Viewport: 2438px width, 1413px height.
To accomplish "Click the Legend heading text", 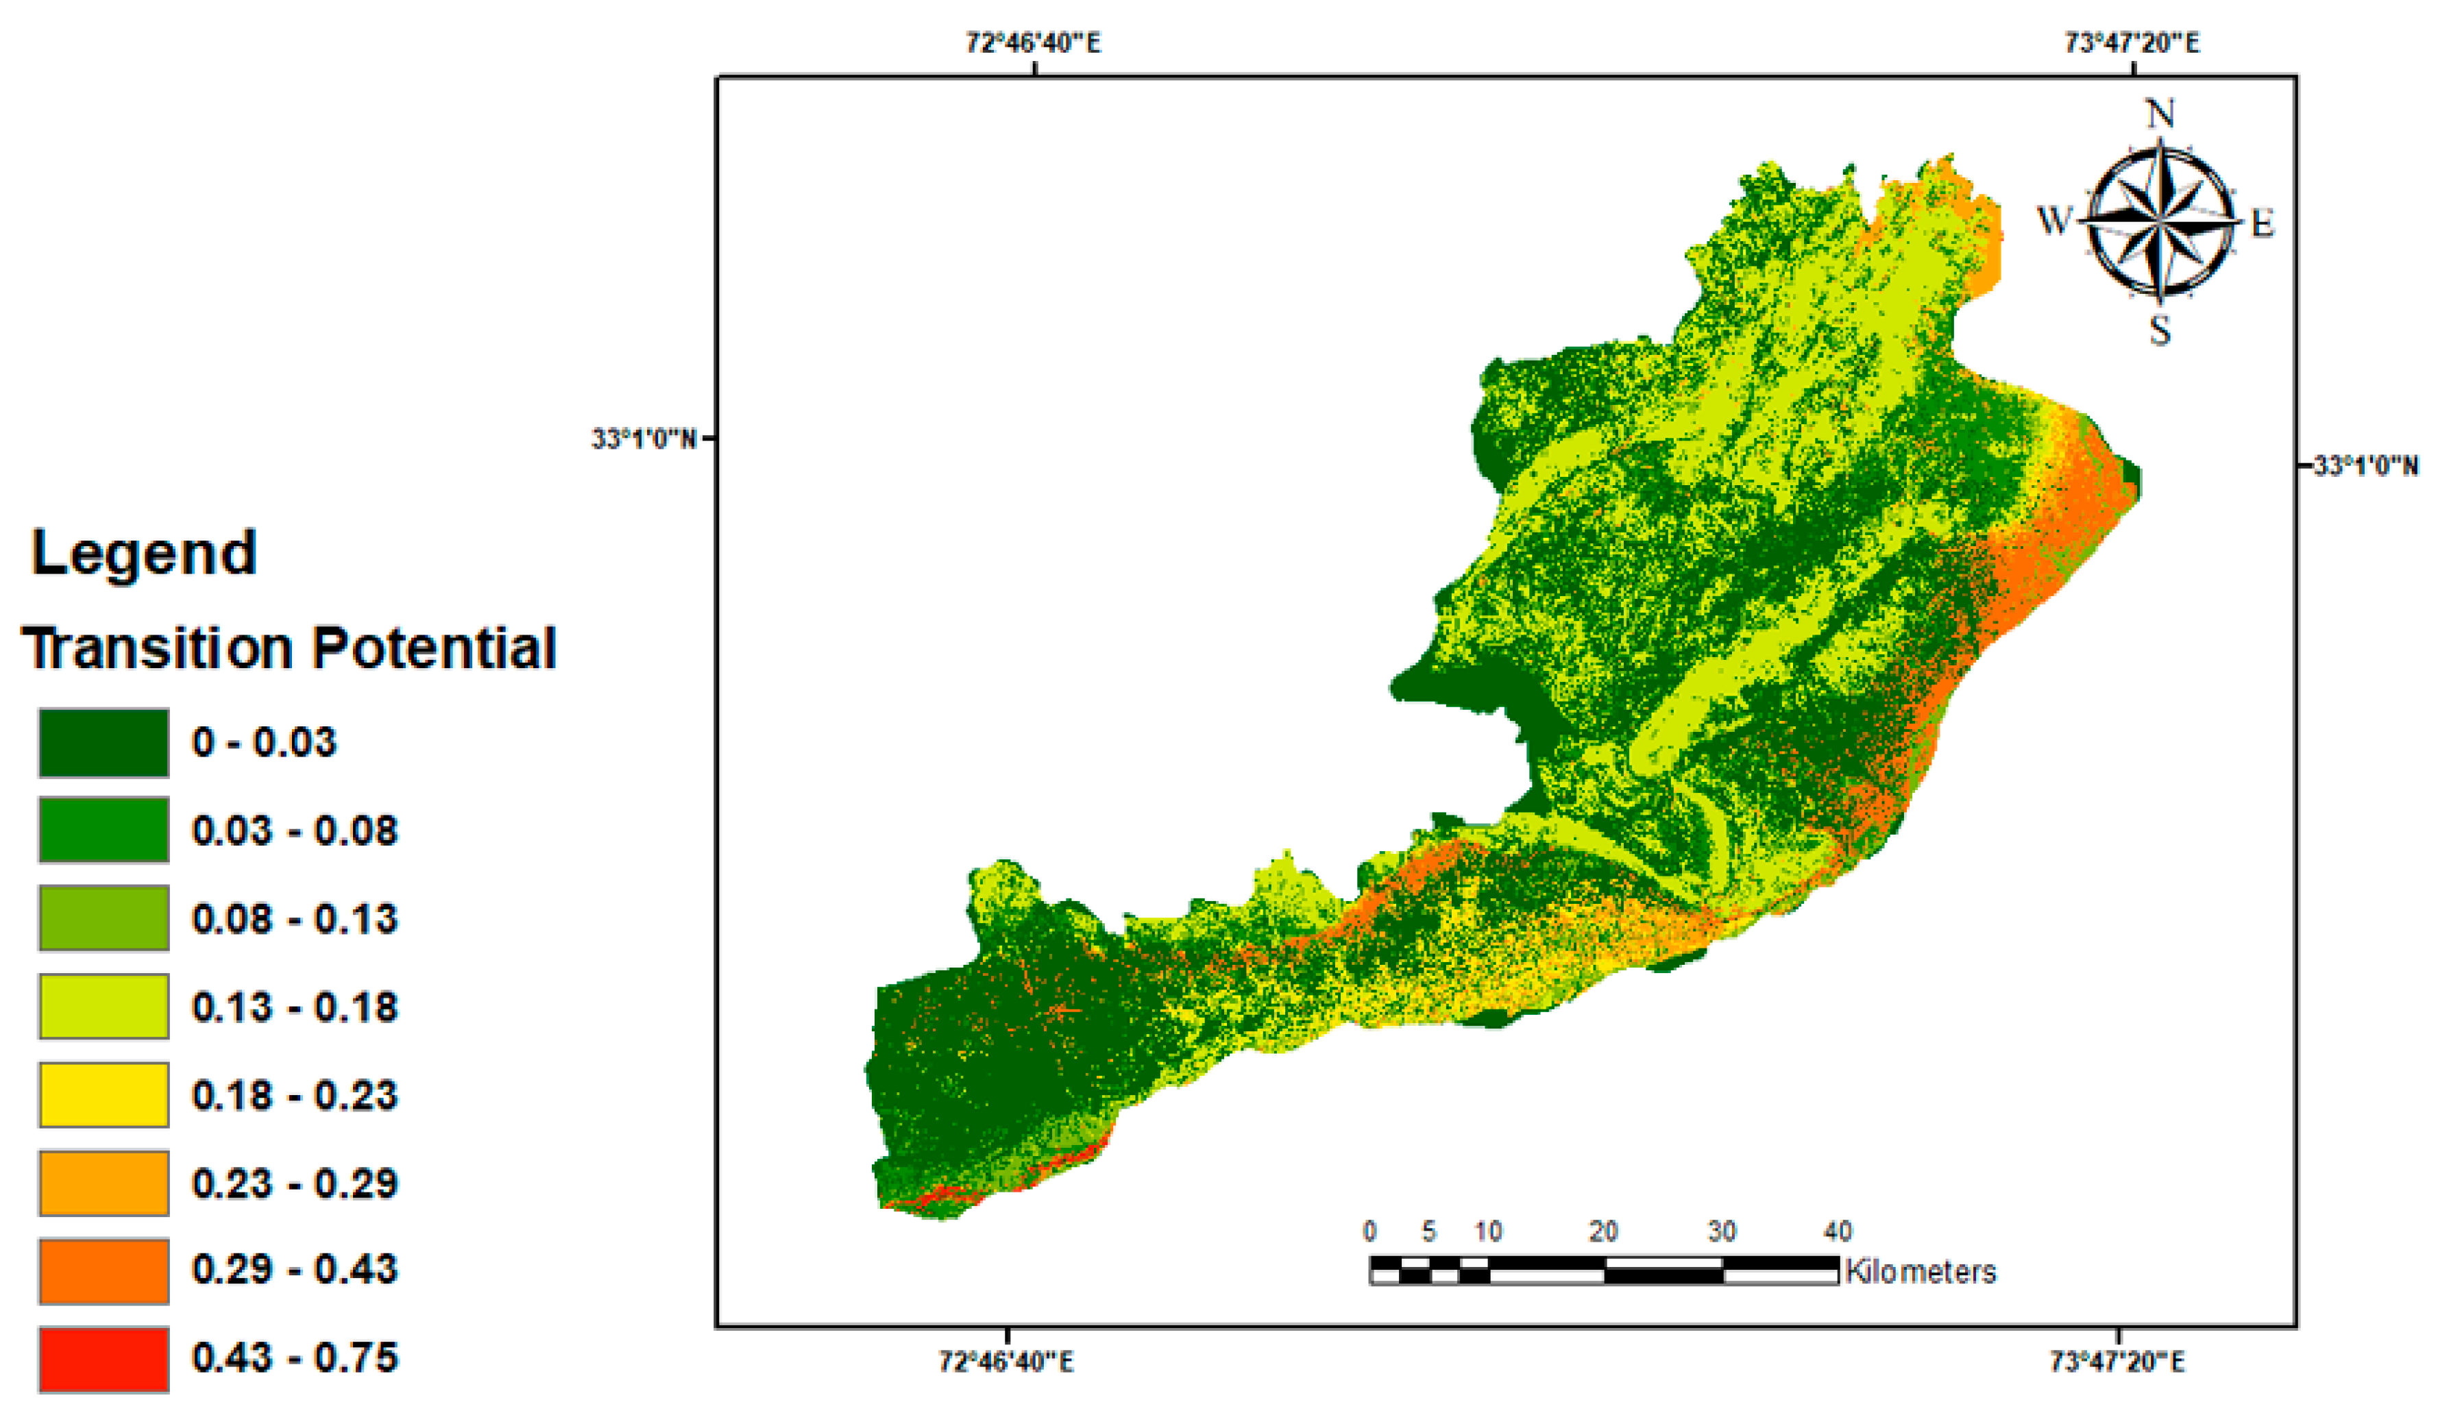I will pos(144,553).
